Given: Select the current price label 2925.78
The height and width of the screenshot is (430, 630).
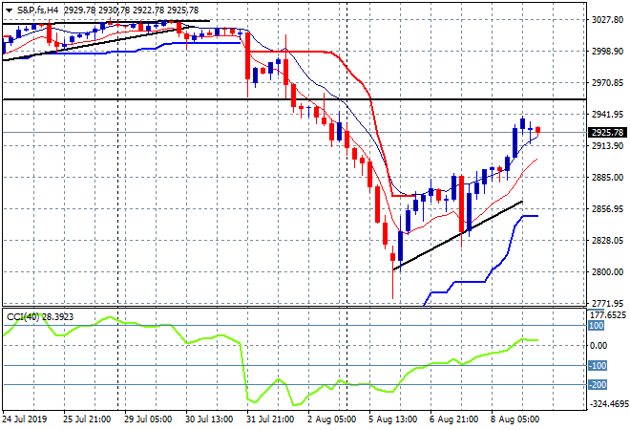Looking at the screenshot, I should [607, 132].
